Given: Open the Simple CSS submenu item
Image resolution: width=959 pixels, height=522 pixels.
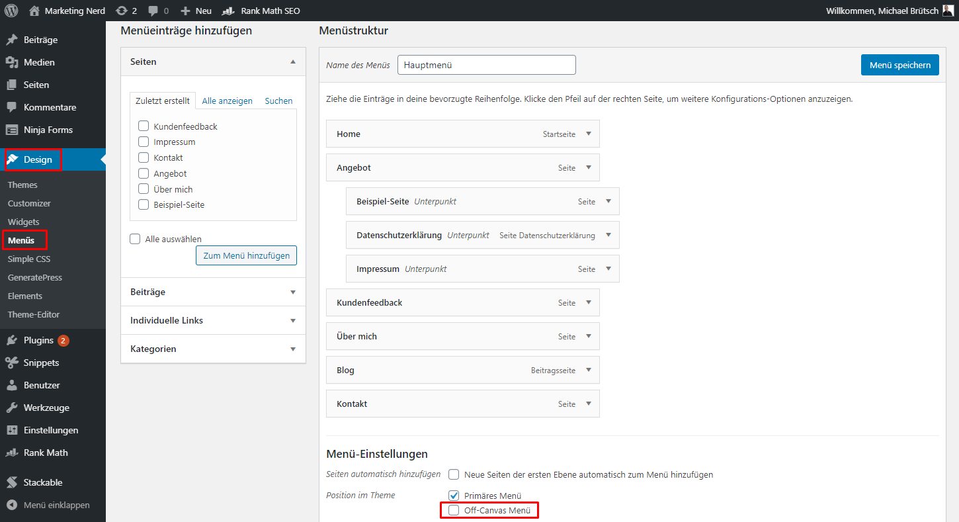Looking at the screenshot, I should tap(29, 259).
